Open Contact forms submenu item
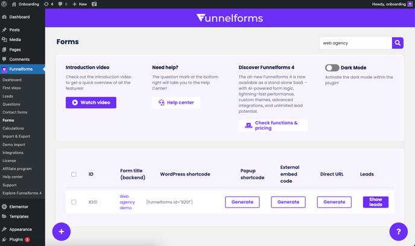415x246 pixels. (15, 112)
